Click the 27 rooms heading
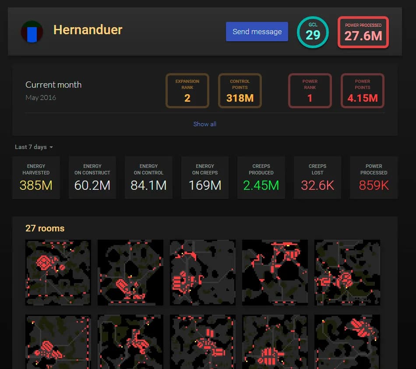Screen dimensions: 416x369 (x=45, y=228)
